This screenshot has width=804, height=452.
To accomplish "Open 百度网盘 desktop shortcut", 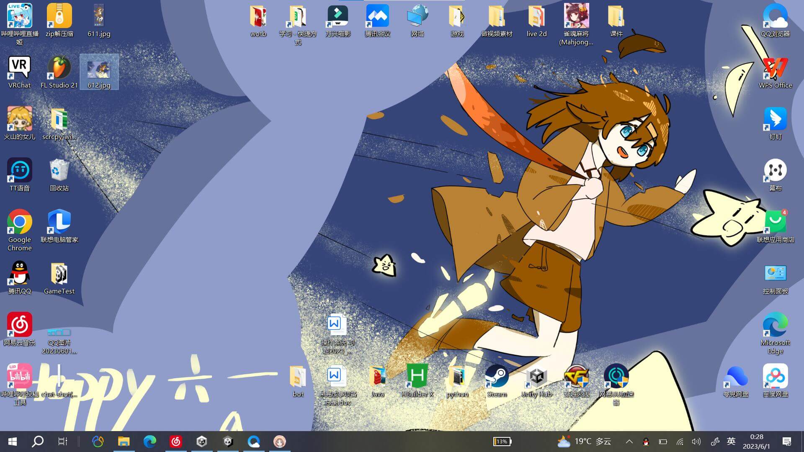I will 775,381.
